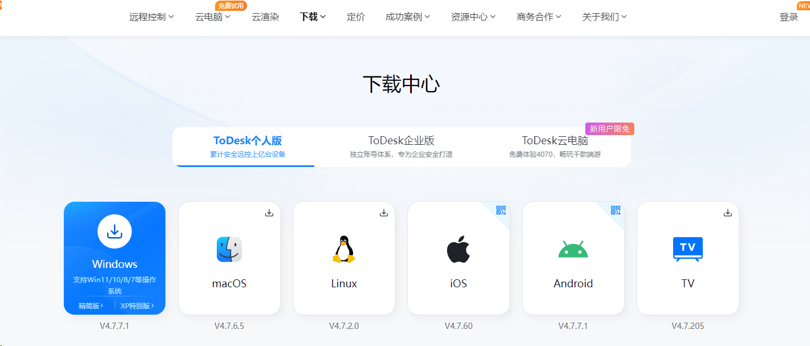
Task: Expand the 关于我们 menu
Action: [605, 17]
